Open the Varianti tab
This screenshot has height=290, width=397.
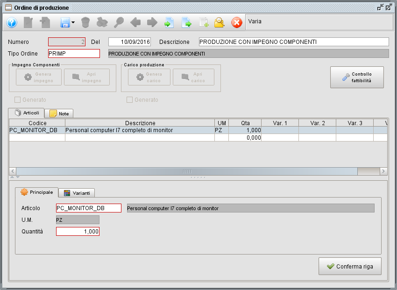(78, 192)
